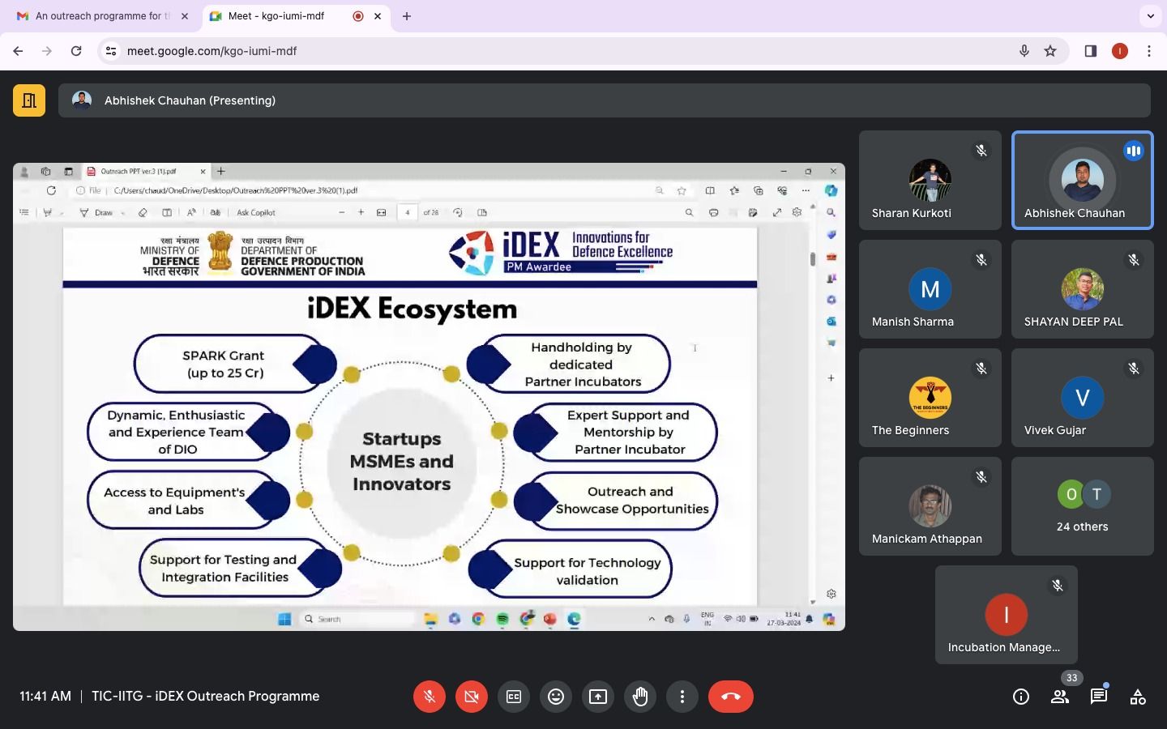Close the Gmail browser tab
Image resolution: width=1167 pixels, height=729 pixels.
(185, 16)
